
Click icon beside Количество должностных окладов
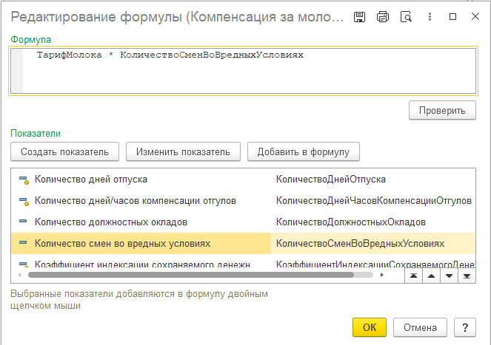pyautogui.click(x=23, y=221)
